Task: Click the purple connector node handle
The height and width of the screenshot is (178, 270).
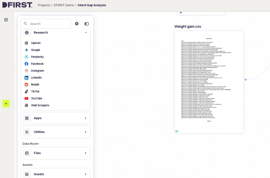Action: click(x=245, y=80)
